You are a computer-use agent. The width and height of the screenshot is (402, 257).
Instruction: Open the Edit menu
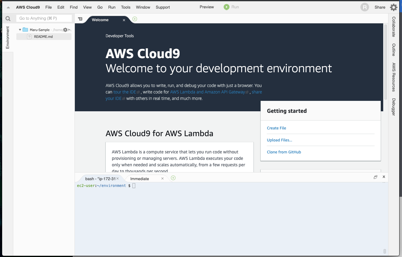coord(61,7)
